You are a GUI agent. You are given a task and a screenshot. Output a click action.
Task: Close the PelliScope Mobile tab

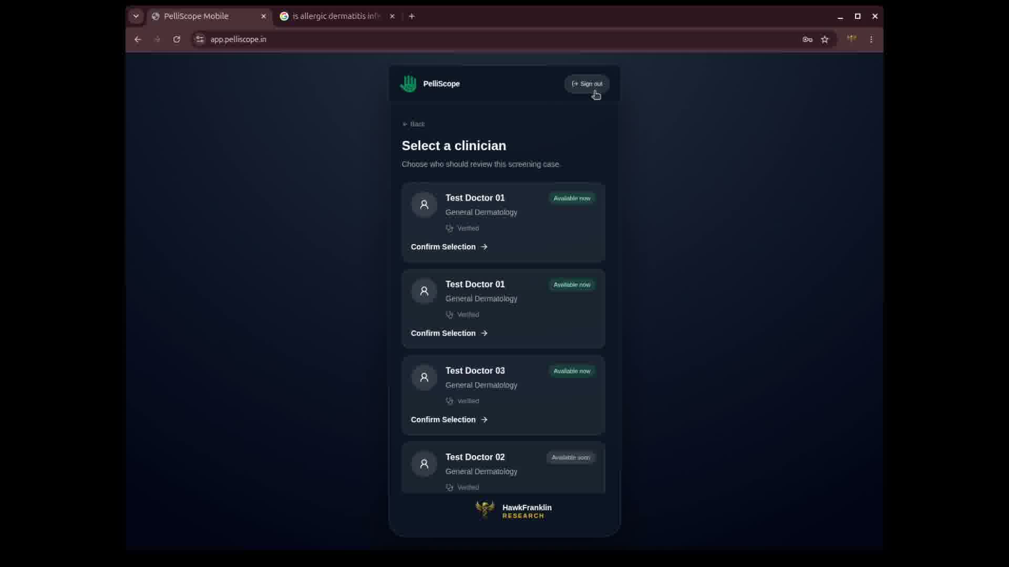(263, 16)
